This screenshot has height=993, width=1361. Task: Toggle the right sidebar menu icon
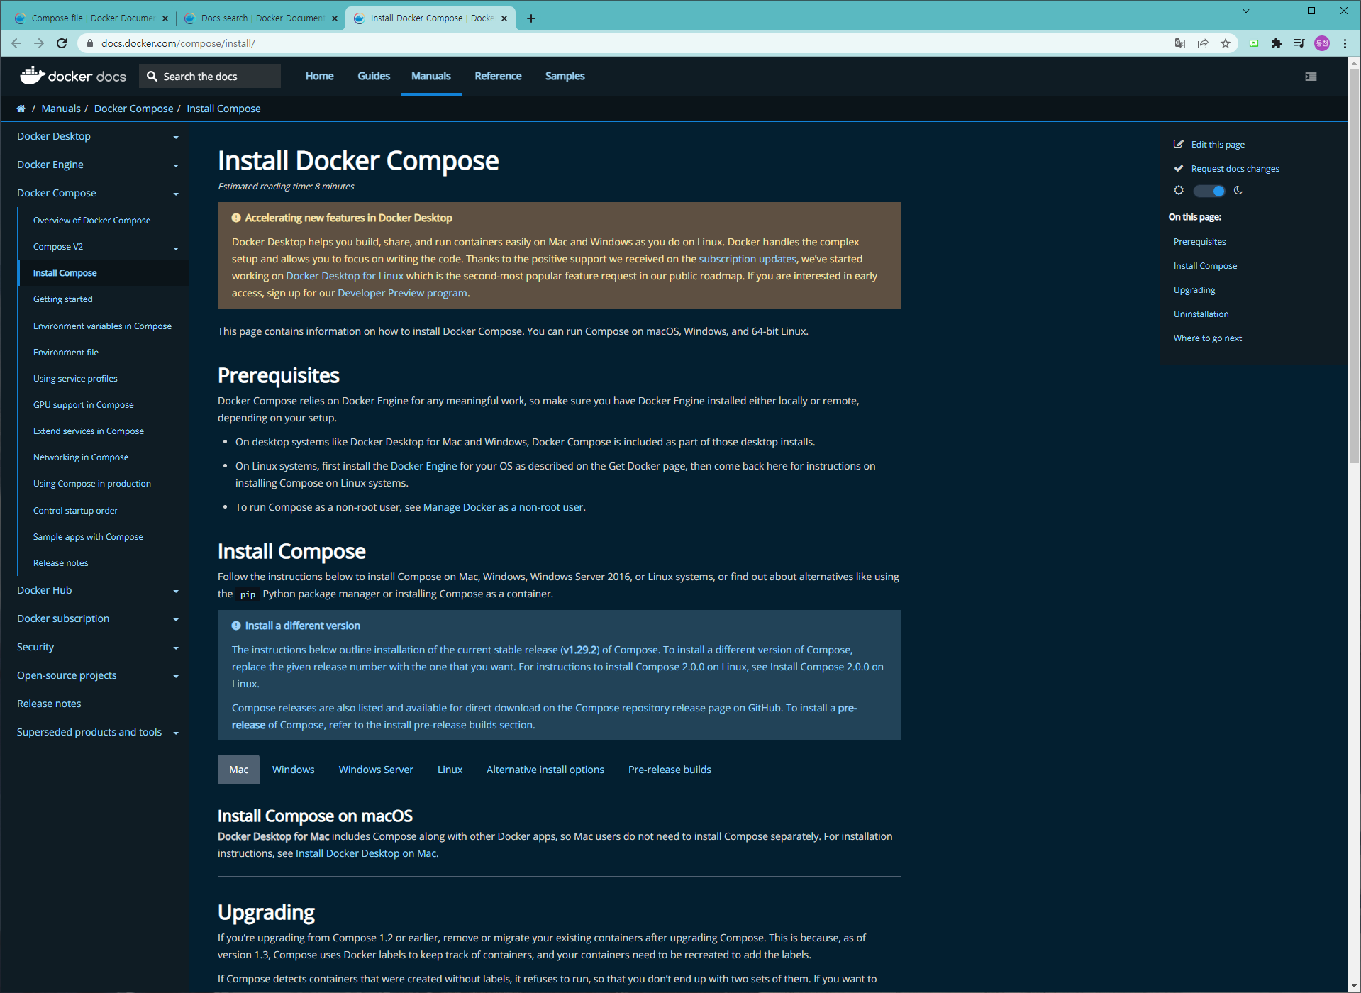point(1311,77)
